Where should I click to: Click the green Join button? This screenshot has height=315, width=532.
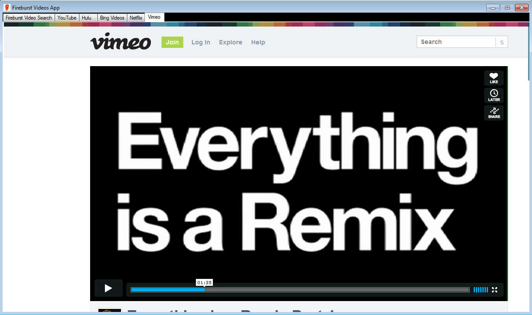pos(172,42)
